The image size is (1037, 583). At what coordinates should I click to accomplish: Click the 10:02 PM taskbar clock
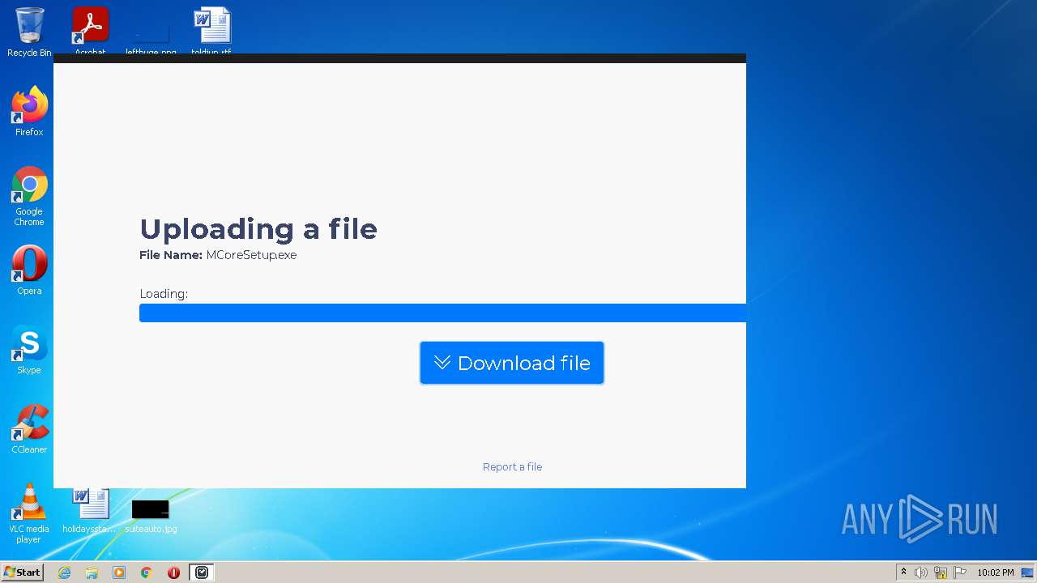coord(995,572)
